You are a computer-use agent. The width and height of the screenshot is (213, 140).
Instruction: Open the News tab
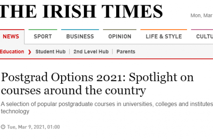pyautogui.click(x=11, y=37)
